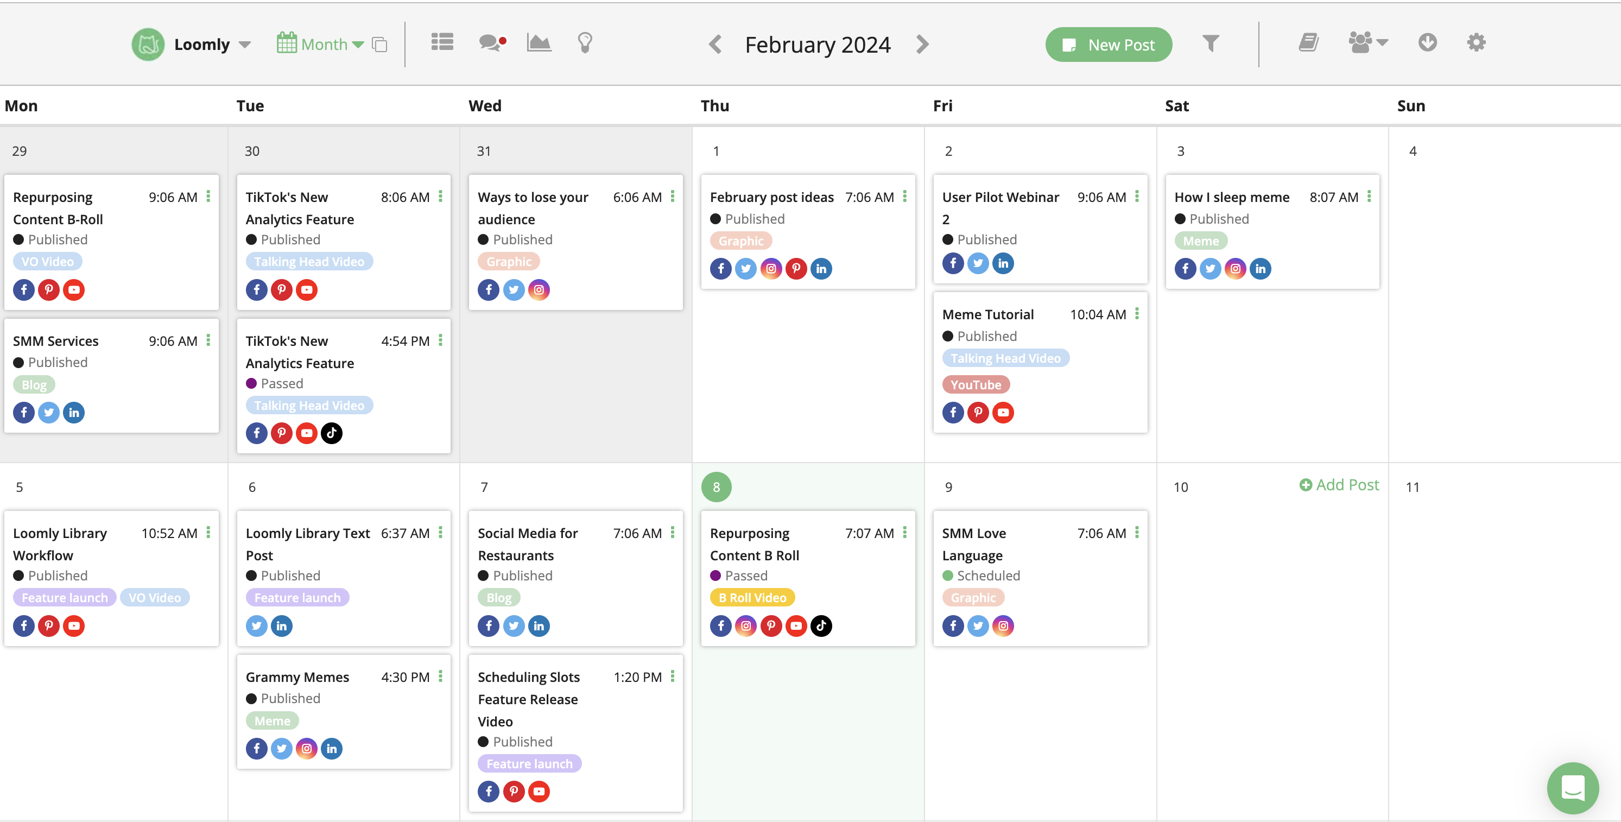Open options menu for Grammy Memes post
The image size is (1621, 822).
pos(440,676)
